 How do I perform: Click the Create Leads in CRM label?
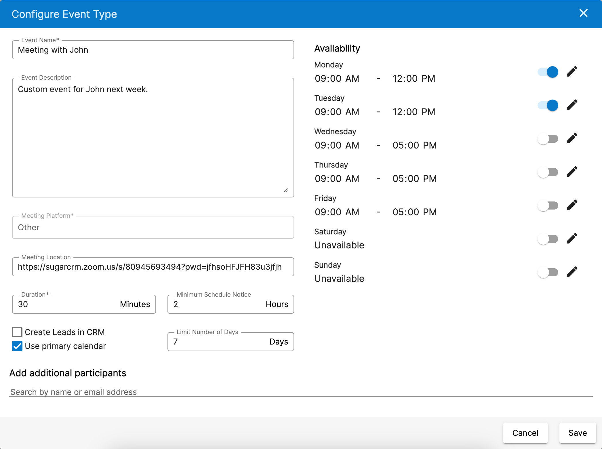pos(65,332)
